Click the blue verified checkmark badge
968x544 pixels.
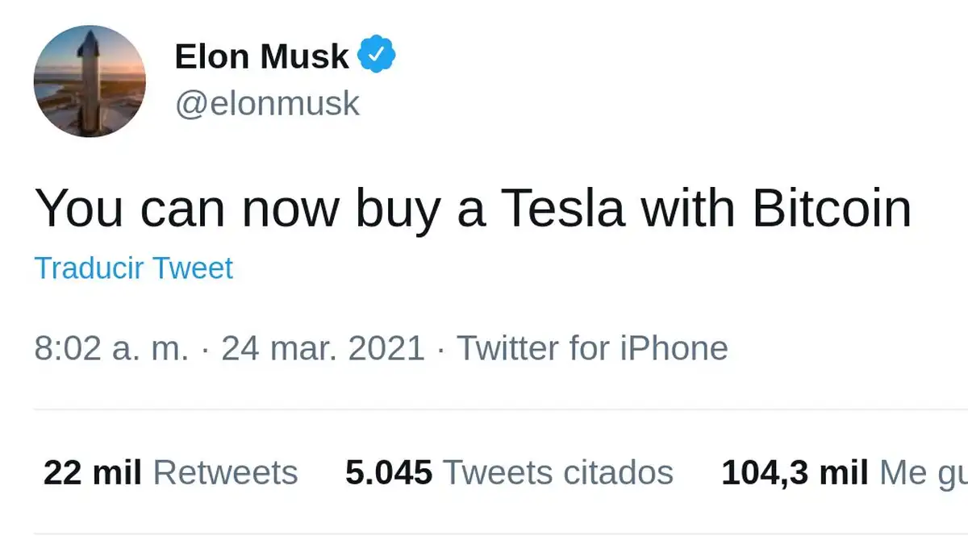click(x=376, y=55)
